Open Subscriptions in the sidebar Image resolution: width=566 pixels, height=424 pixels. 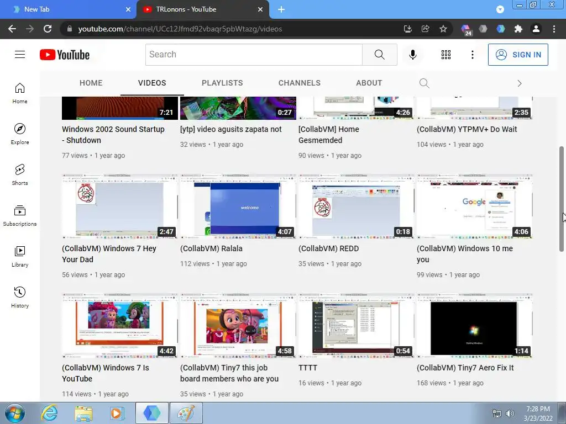click(x=20, y=215)
